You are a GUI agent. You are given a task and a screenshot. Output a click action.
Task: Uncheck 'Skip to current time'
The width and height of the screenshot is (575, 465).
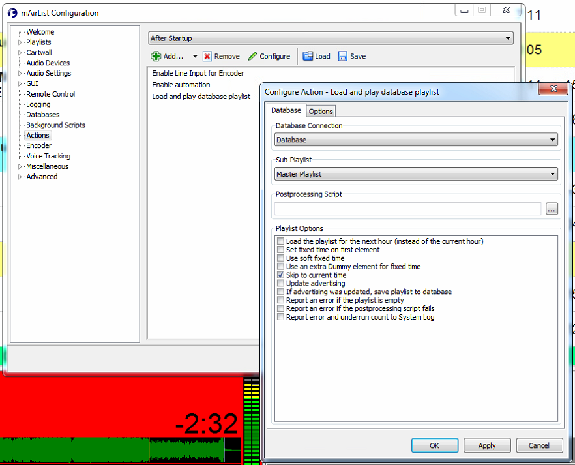pyautogui.click(x=280, y=275)
